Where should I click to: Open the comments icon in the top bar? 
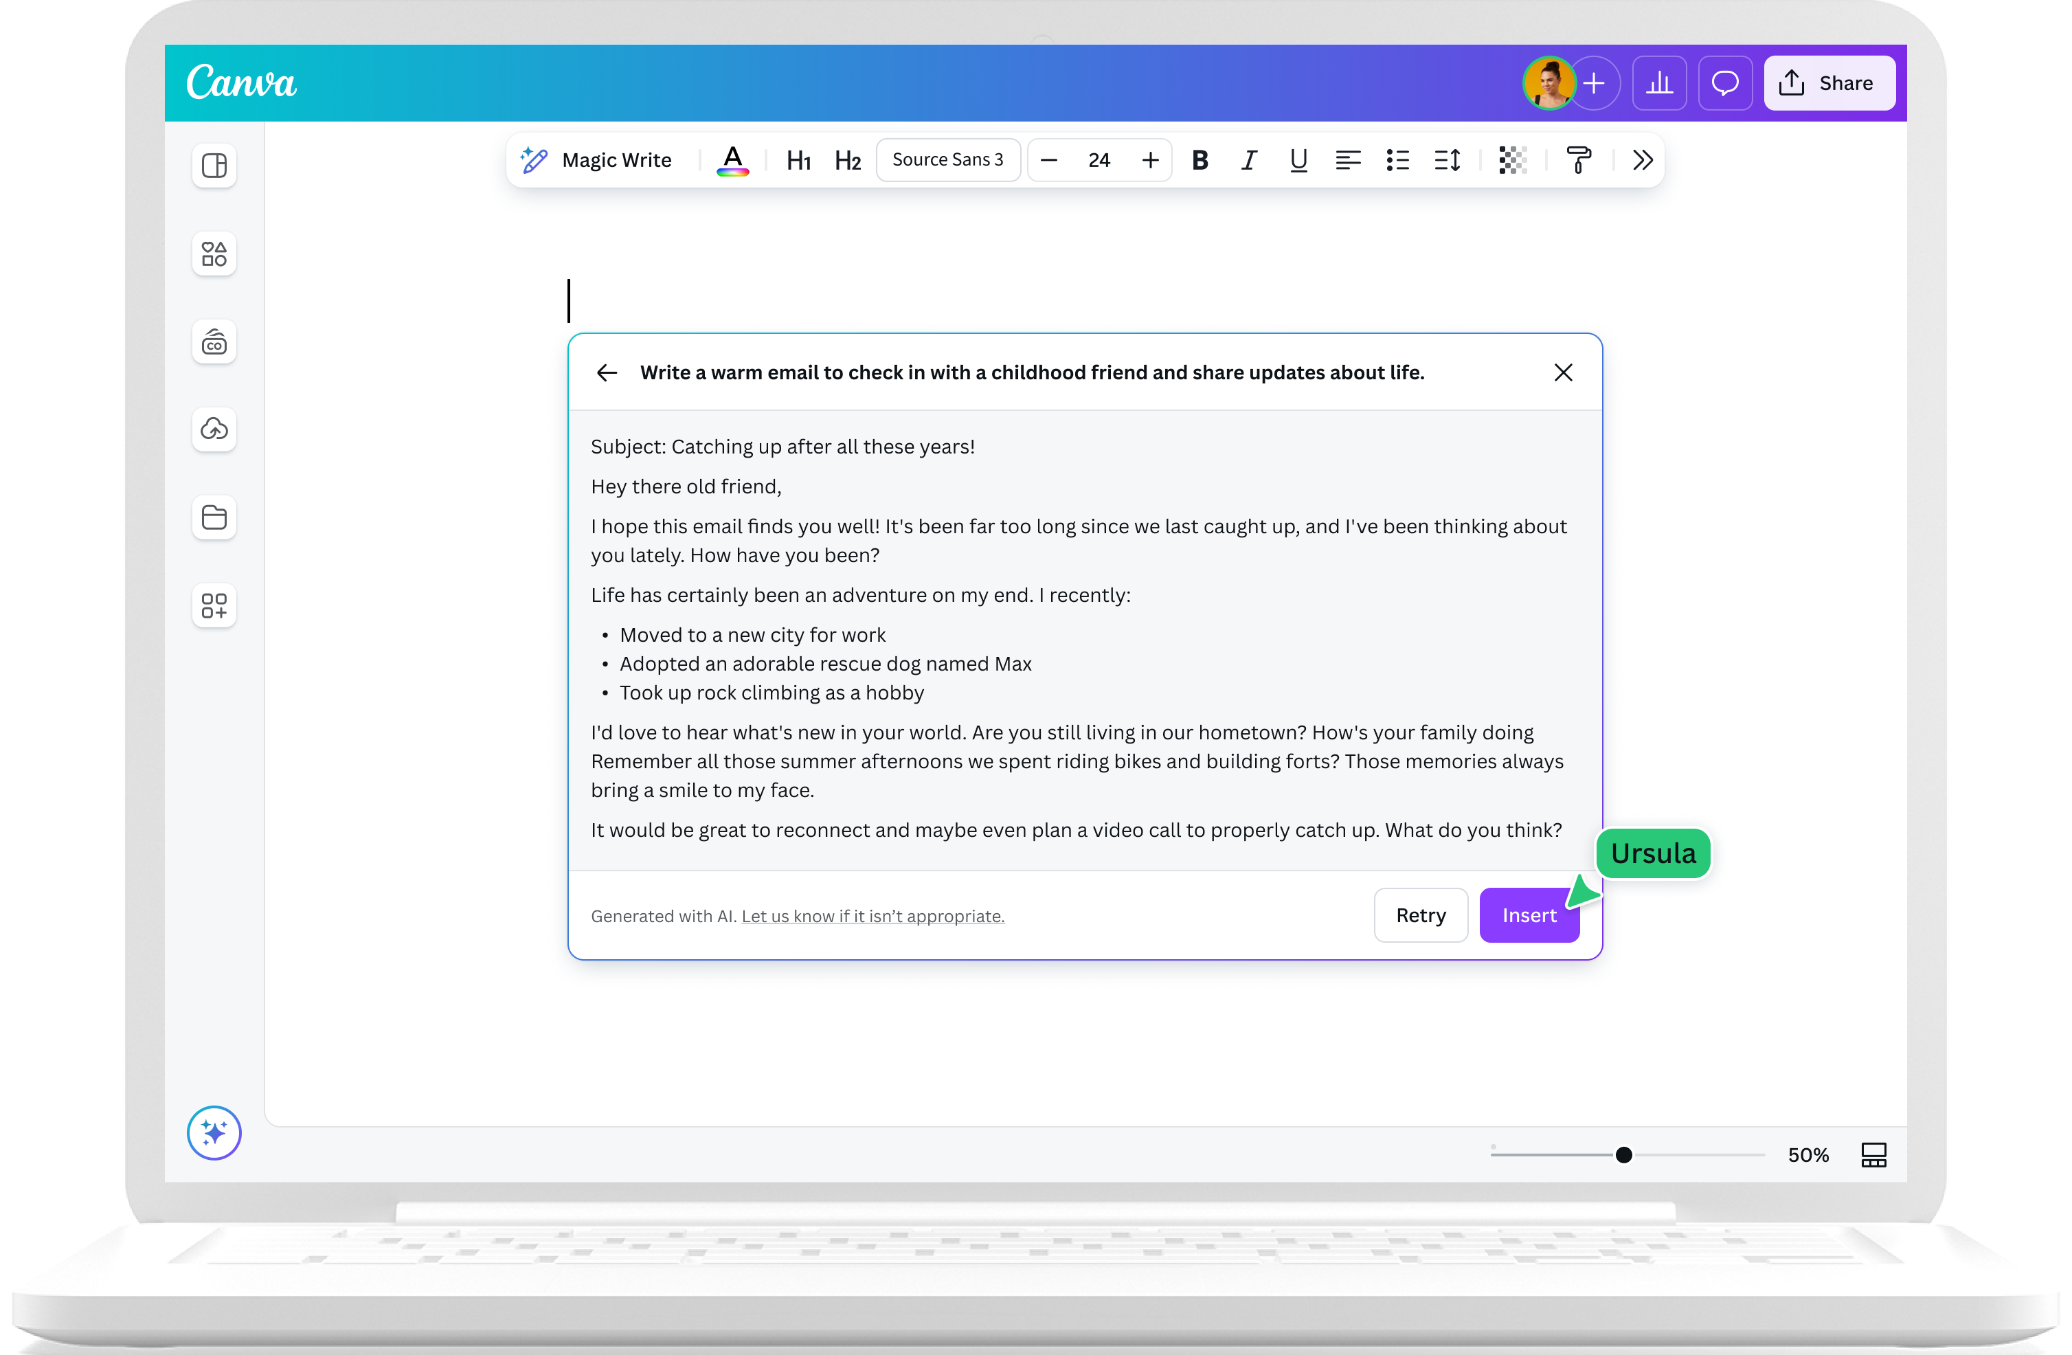pyautogui.click(x=1724, y=82)
